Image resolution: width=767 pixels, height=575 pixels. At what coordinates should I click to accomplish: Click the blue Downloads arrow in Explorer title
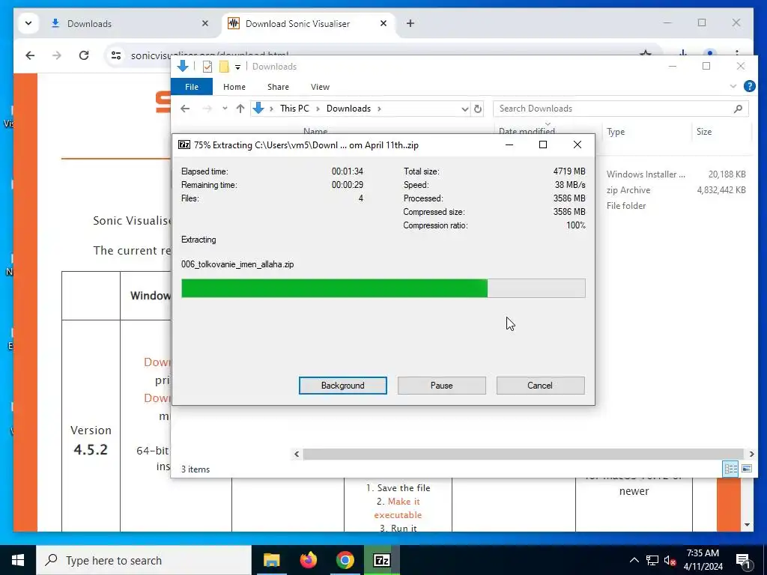click(183, 66)
